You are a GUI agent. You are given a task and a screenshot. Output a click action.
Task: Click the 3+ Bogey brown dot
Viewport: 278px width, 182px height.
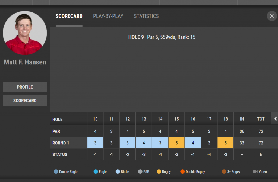[x=224, y=171]
